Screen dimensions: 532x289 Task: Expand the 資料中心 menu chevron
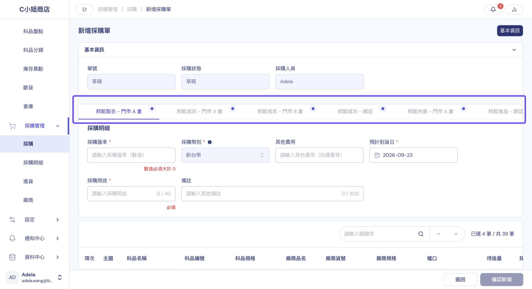58,257
